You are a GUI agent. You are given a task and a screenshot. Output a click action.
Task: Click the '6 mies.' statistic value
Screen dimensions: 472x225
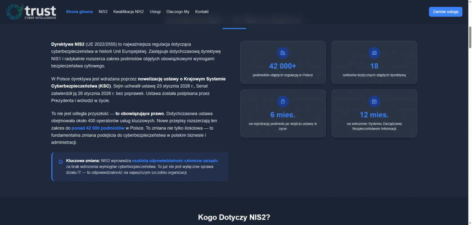tap(283, 115)
